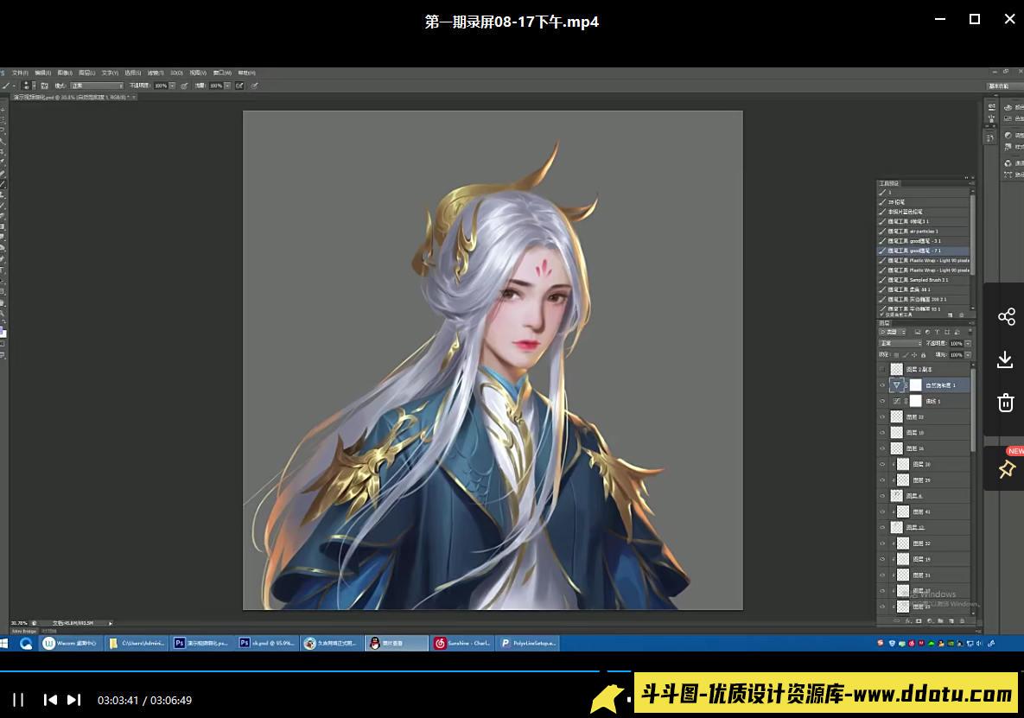This screenshot has height=718, width=1024.
Task: Create new layer icon
Action: pos(951,620)
